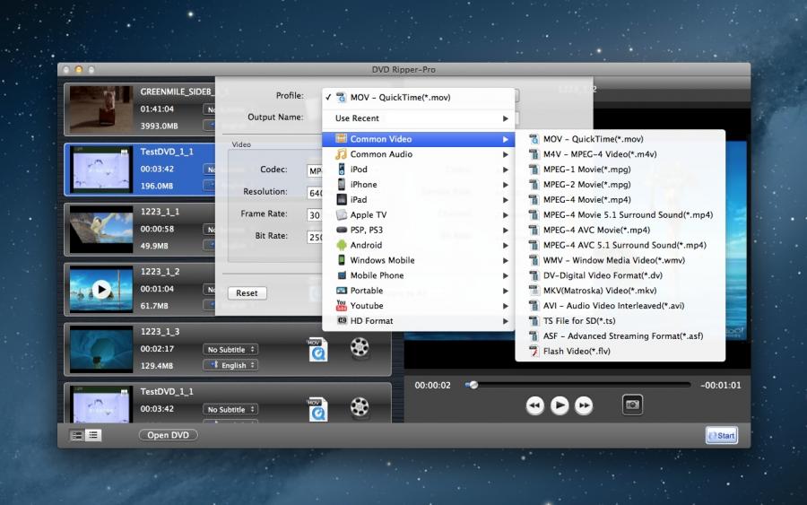The image size is (807, 505).
Task: Select TS File for SD(*.ts)
Action: [x=620, y=321]
